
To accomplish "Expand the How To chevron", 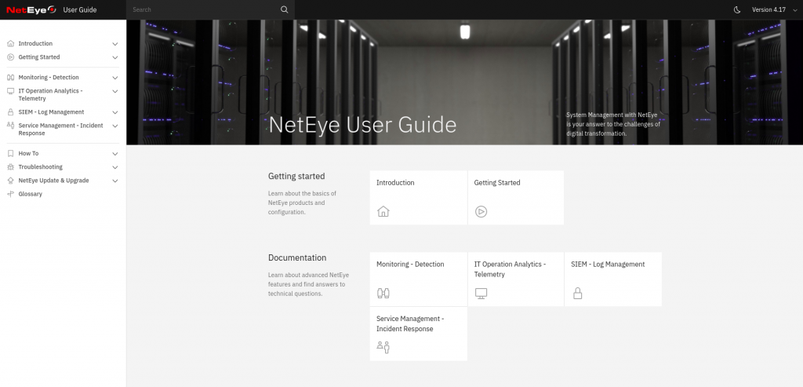I will [115, 154].
